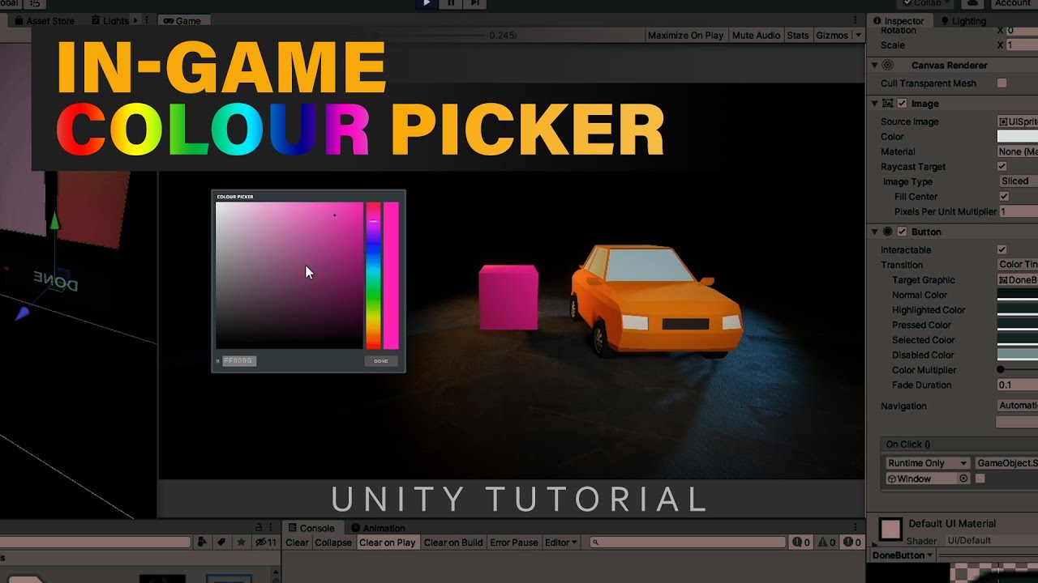Click the cloud services icon
Image resolution: width=1038 pixels, height=583 pixels.
click(x=972, y=3)
